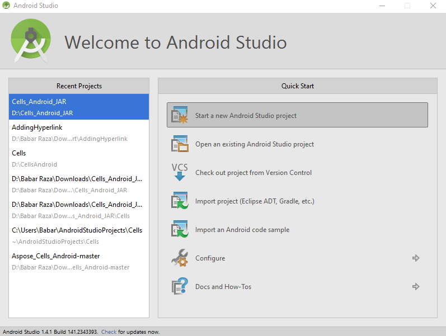Screen dimensions: 446x336
Task: Choose Check out project from Version Control
Action: [x=252, y=173]
